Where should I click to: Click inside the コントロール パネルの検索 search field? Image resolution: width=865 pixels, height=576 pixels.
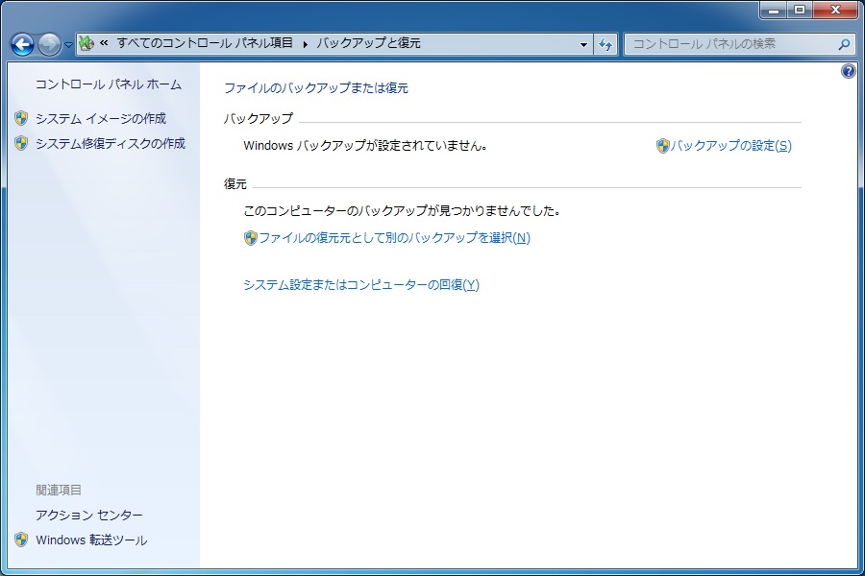click(730, 44)
